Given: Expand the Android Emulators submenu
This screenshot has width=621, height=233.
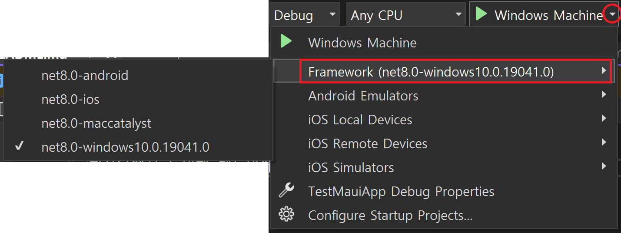Looking at the screenshot, I should pyautogui.click(x=363, y=96).
